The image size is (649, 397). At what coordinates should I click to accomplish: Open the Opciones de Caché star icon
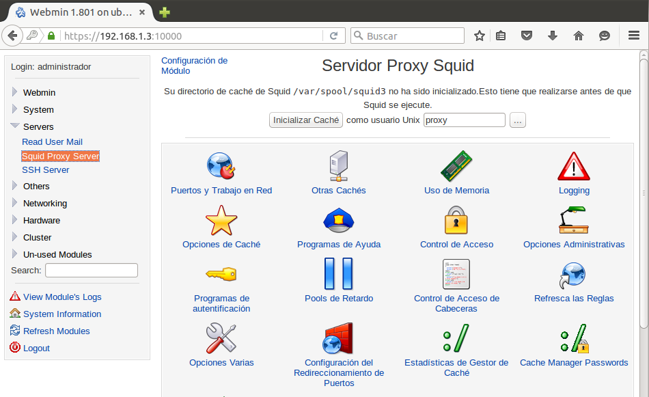click(221, 220)
